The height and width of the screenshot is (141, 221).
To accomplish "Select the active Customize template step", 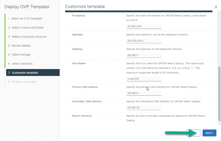I will (33, 73).
